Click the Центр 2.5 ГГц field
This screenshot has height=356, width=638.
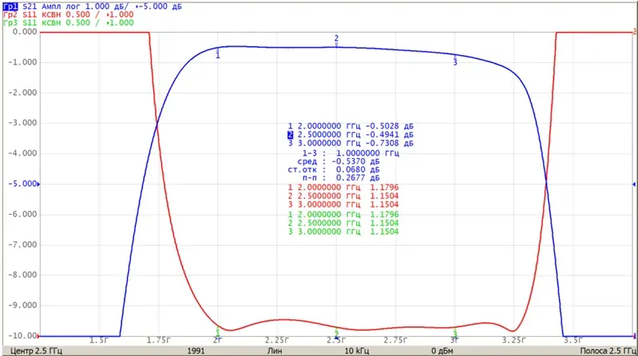tap(36, 350)
